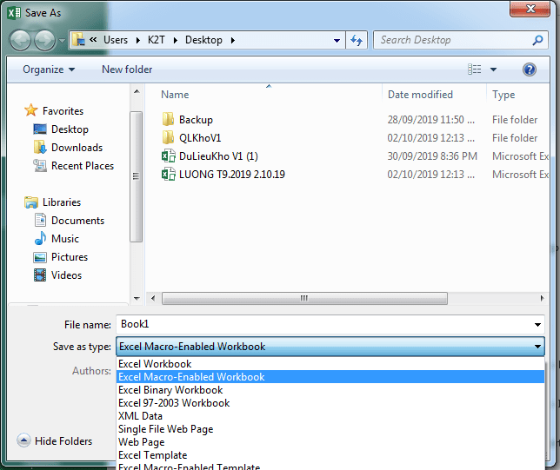
Task: Click the Save as type combo box
Action: tap(330, 347)
